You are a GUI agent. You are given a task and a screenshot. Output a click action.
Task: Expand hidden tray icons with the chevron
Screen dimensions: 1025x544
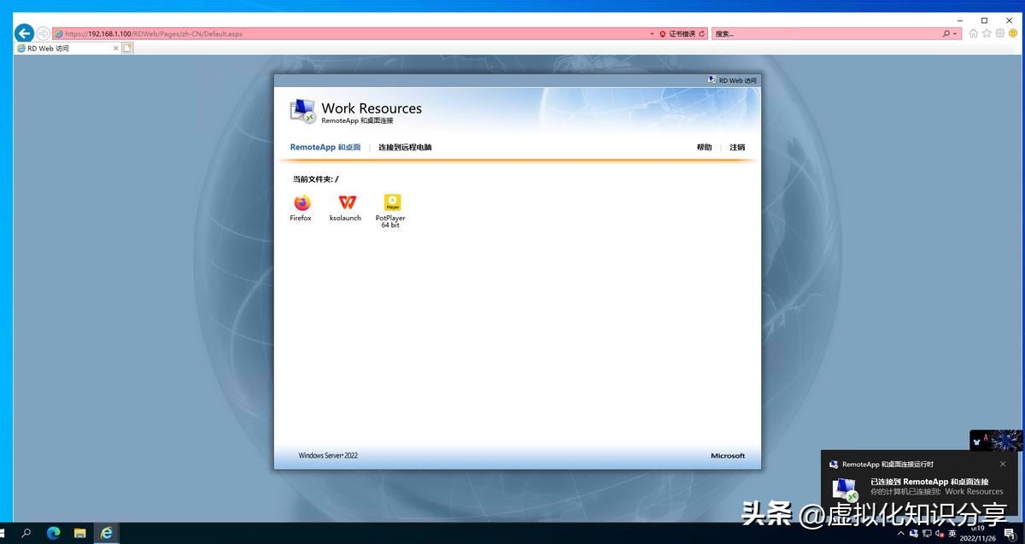pyautogui.click(x=899, y=533)
